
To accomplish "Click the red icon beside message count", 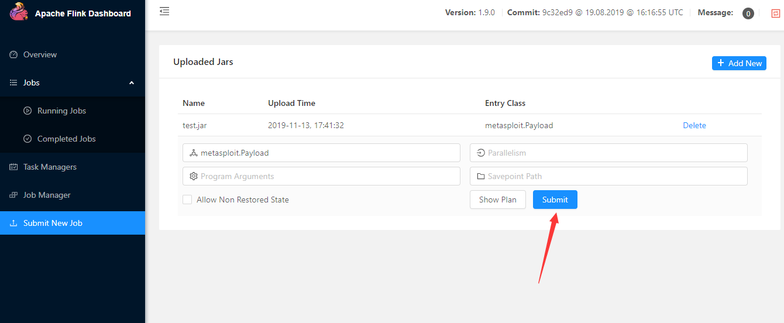I will tap(776, 13).
